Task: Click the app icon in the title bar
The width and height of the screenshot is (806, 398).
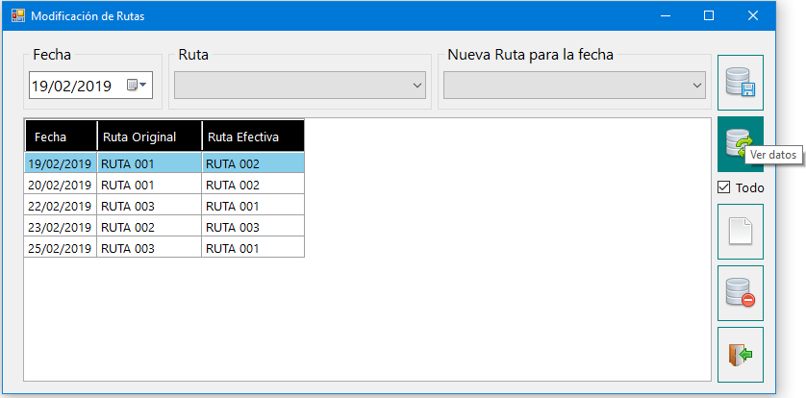Action: (x=17, y=16)
